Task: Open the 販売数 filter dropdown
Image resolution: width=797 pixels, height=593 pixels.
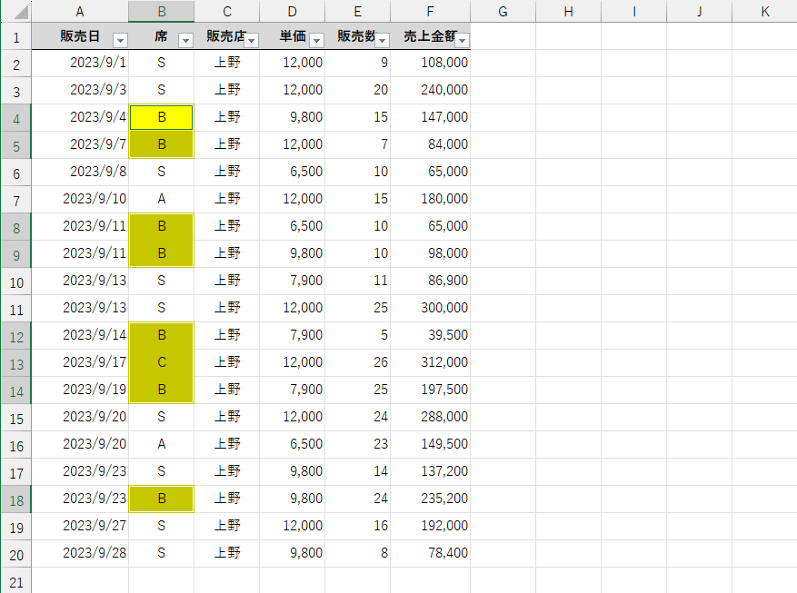Action: pyautogui.click(x=383, y=40)
